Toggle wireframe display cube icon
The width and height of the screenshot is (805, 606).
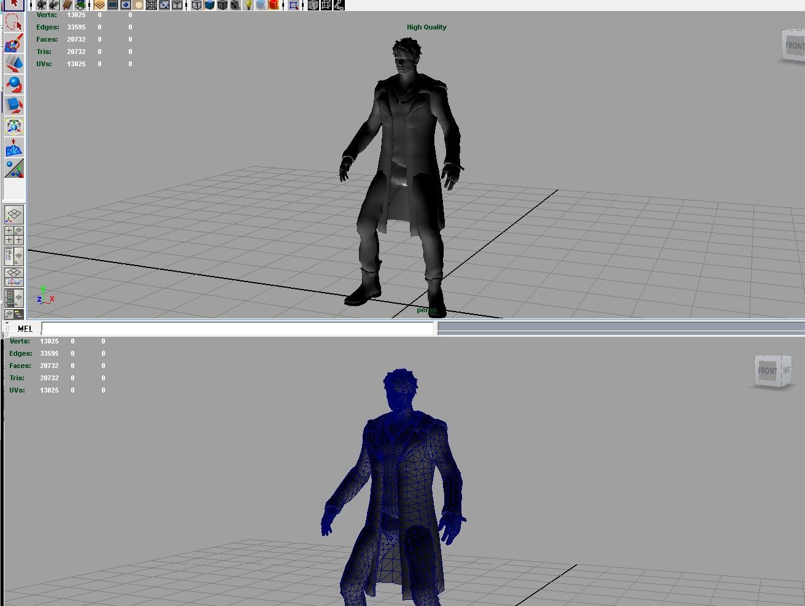[x=196, y=5]
